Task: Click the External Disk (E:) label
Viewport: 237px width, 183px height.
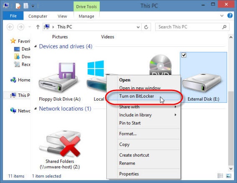Action: click(x=203, y=99)
